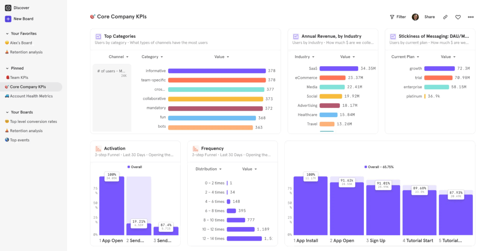Click the Activation funnel report icon
This screenshot has width=486, height=251.
click(98, 149)
